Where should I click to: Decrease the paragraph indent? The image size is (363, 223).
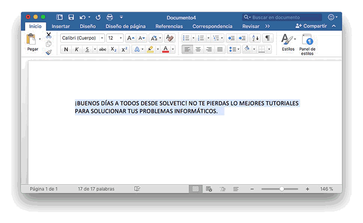coord(231,38)
